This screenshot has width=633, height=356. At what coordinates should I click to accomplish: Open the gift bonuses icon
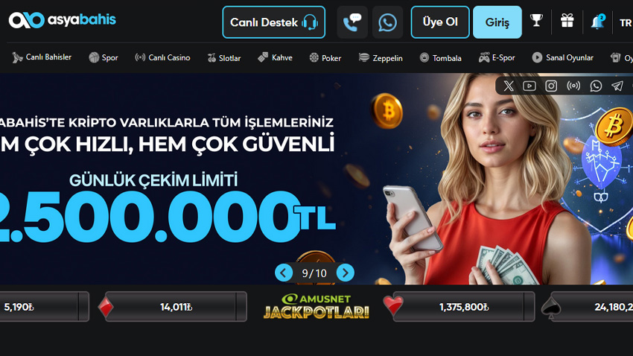(x=567, y=21)
